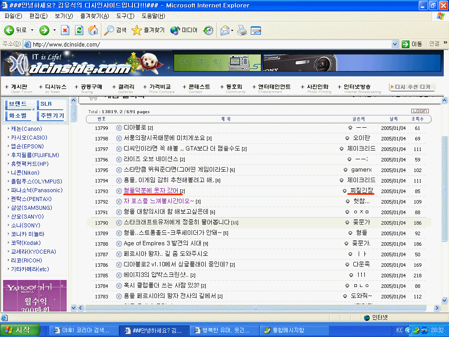The image size is (449, 337).
Task: Open the address bar URL dropdown
Action: click(394, 44)
